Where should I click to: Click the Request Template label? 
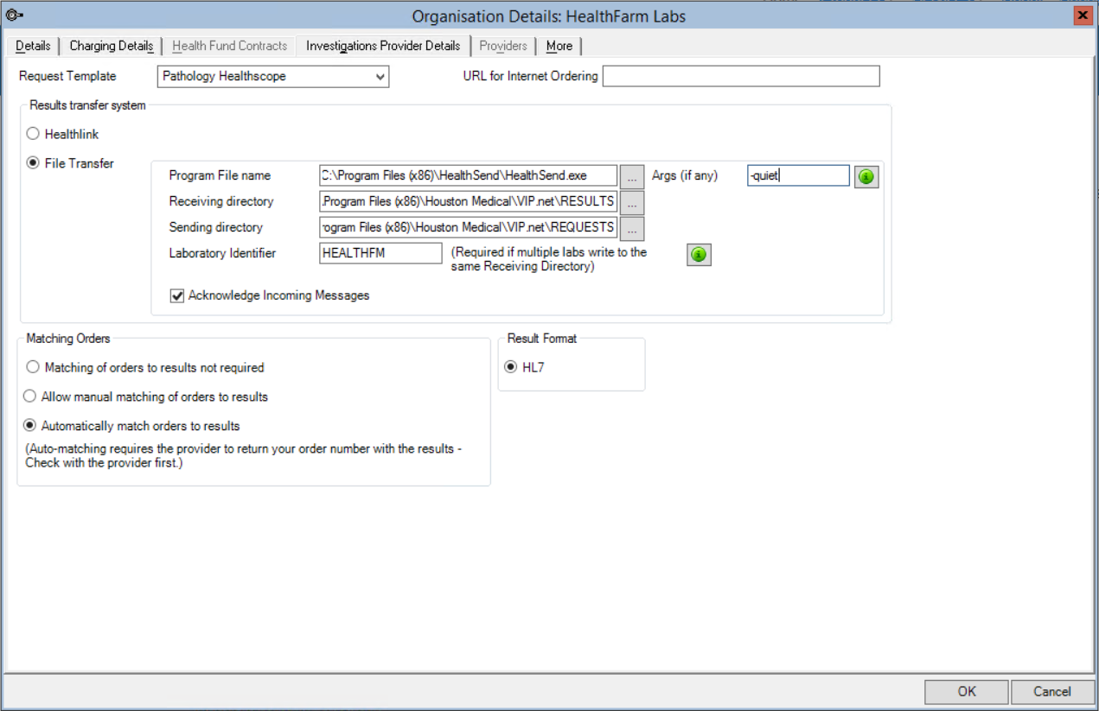coord(67,76)
